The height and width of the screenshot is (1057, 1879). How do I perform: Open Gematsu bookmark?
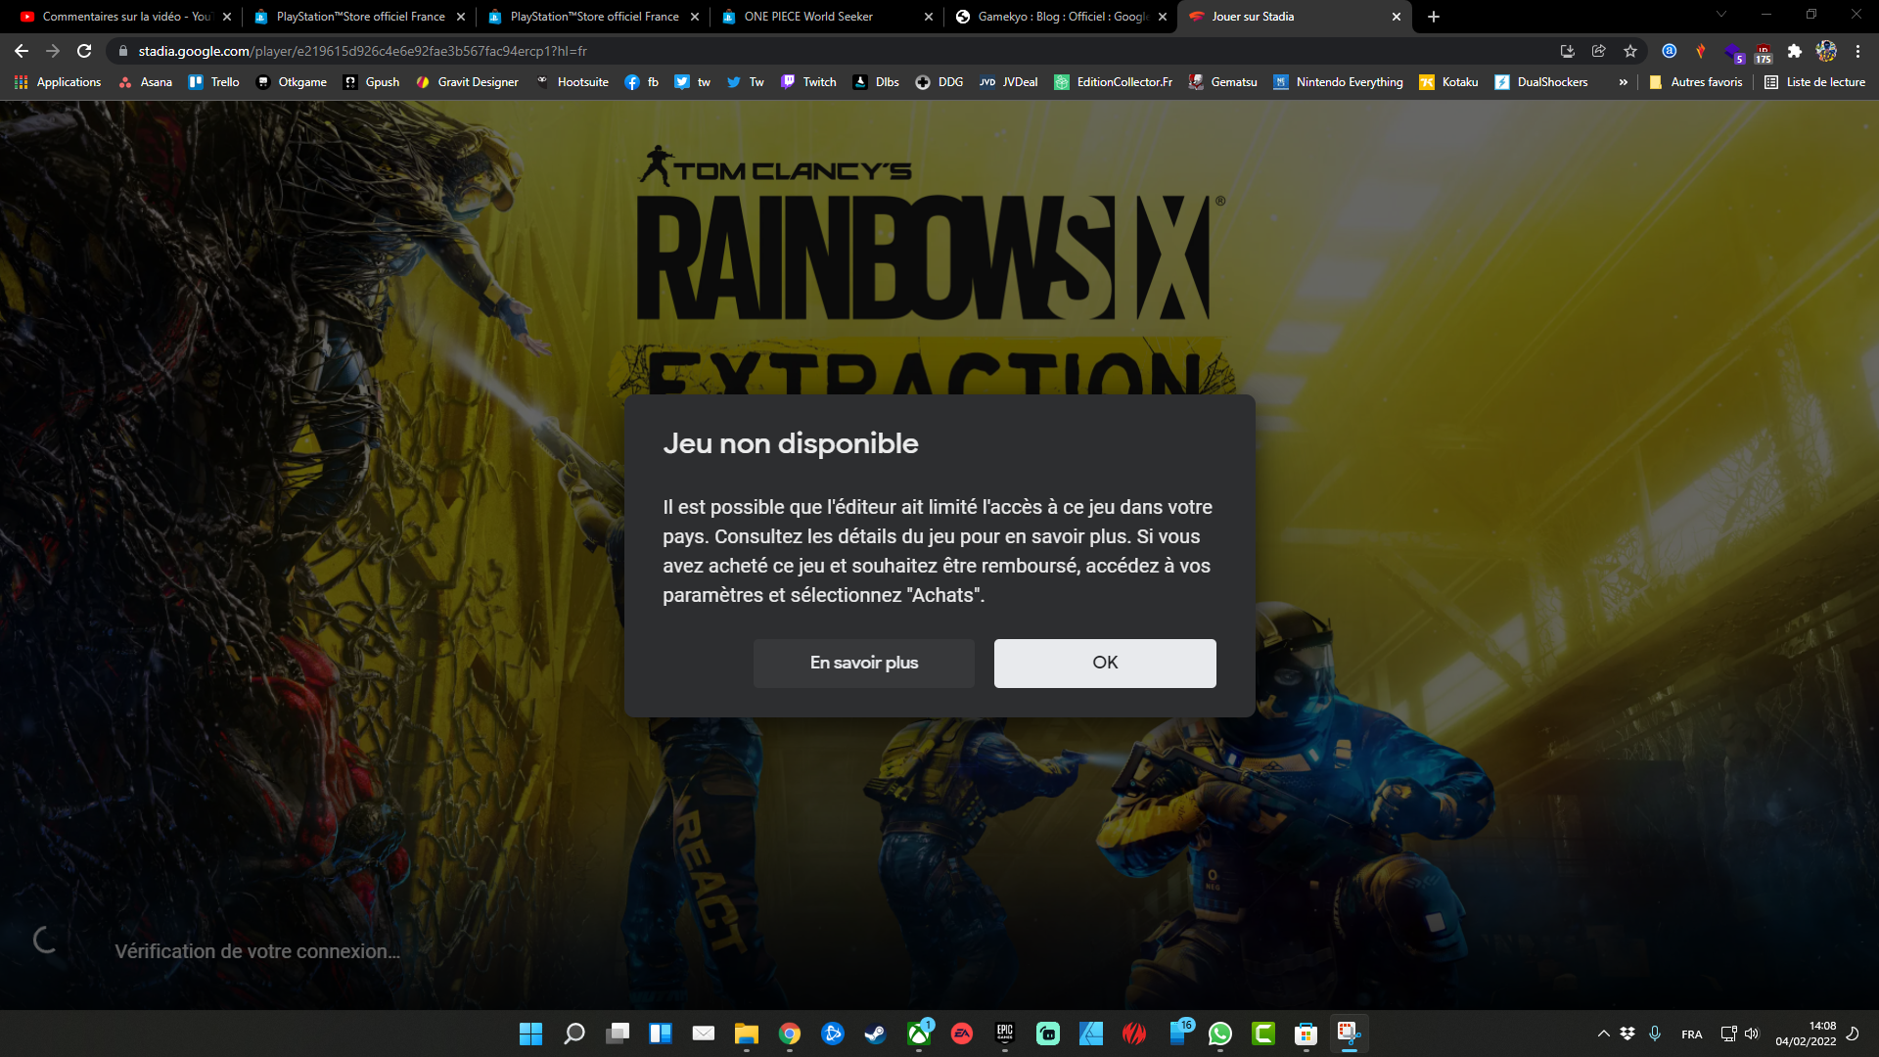pyautogui.click(x=1223, y=82)
